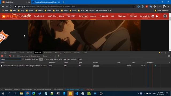171x96 pixels.
Task: Select All request type filter
Action: [x=37, y=59]
